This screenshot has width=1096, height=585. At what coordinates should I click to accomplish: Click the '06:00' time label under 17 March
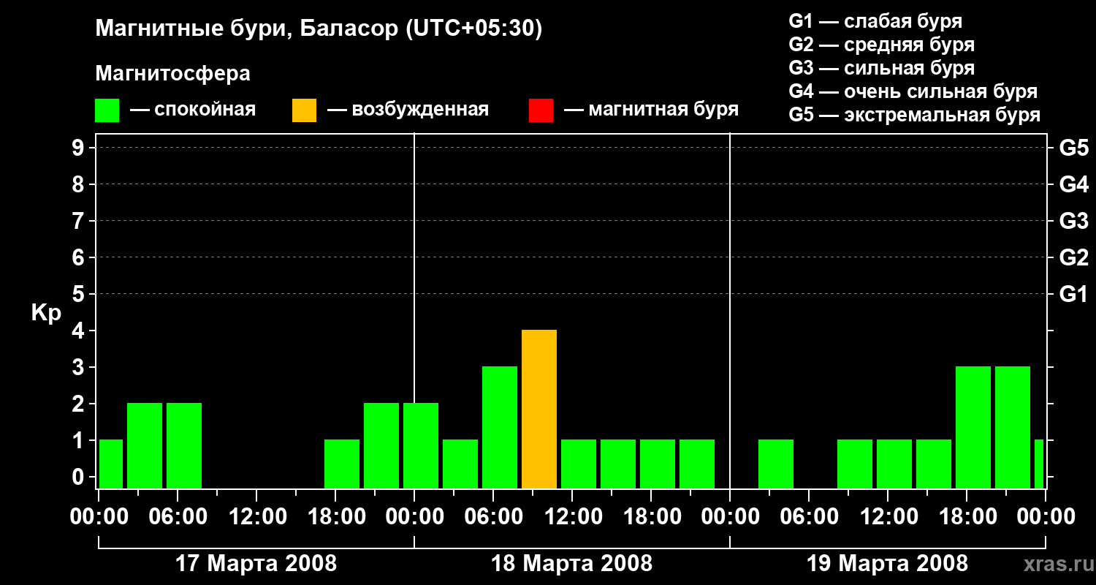(178, 517)
